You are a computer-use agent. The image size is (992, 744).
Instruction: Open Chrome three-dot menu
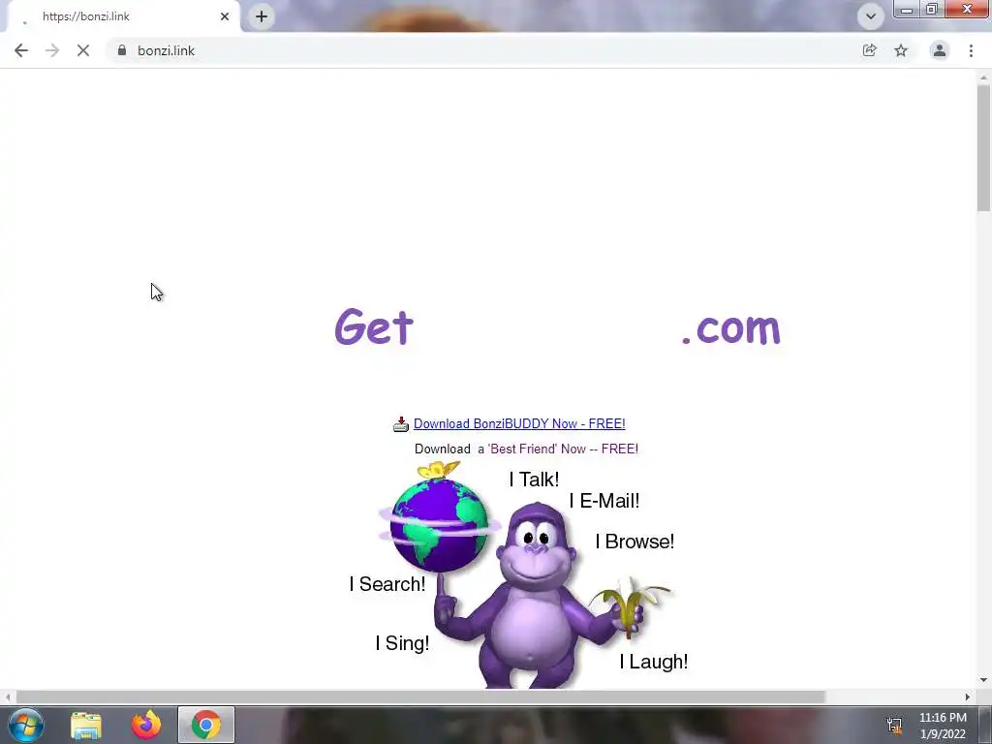(971, 50)
